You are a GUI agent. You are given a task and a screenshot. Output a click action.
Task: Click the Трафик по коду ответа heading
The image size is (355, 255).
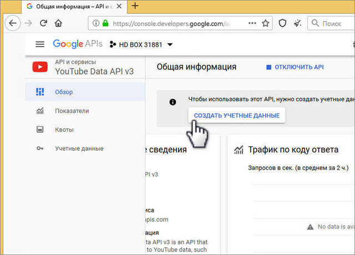tap(293, 150)
